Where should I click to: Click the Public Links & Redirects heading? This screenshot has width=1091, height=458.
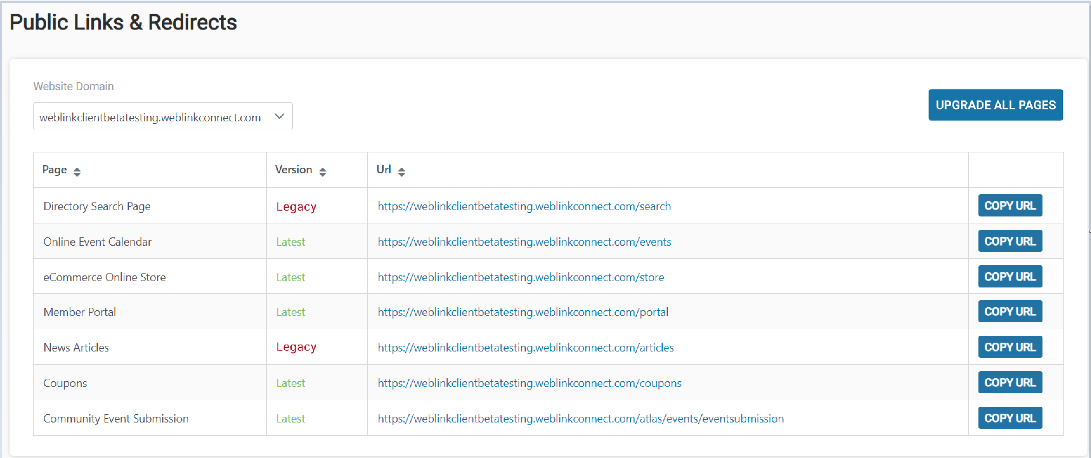(123, 23)
